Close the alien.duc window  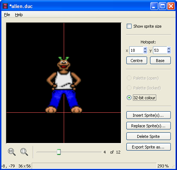pyautogui.click(x=171, y=6)
